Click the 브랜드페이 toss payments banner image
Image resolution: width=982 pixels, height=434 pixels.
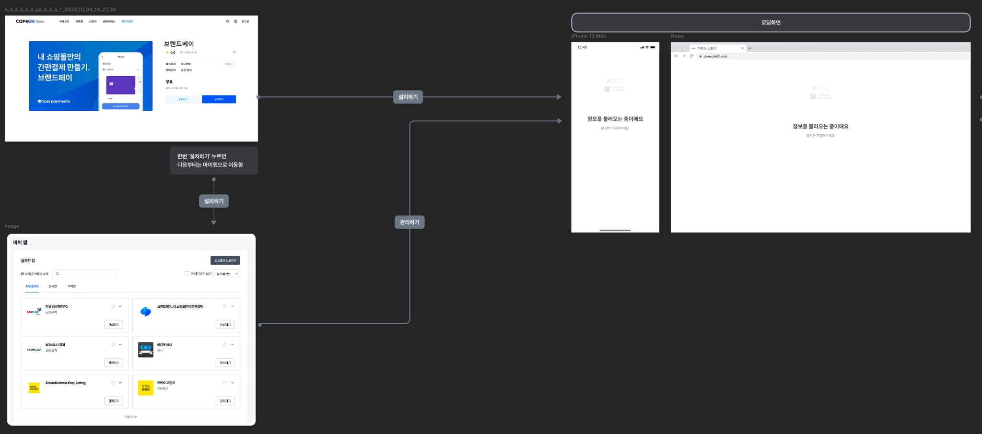(x=91, y=76)
